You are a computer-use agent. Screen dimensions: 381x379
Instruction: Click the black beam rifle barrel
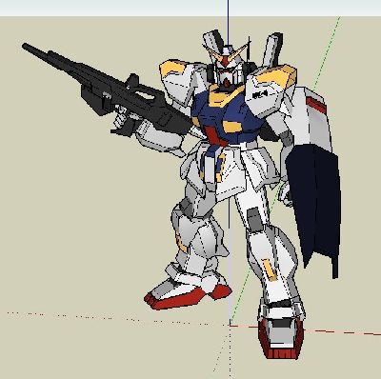click(50, 60)
